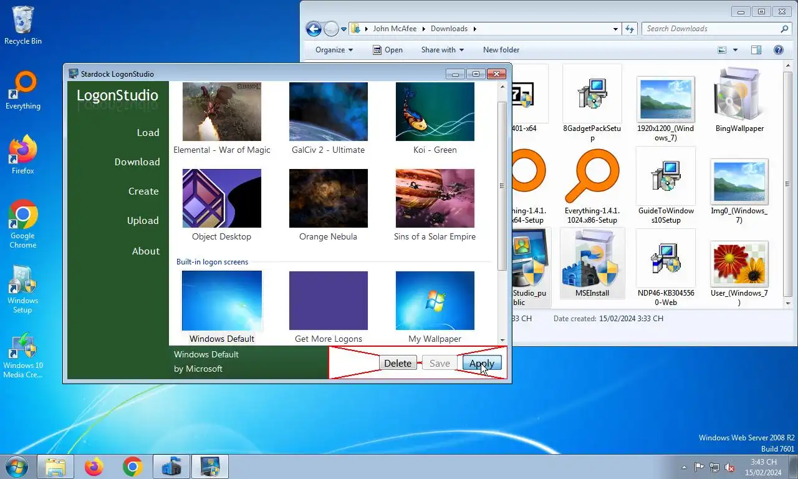The image size is (798, 479).
Task: Open Windows Explorer from the taskbar
Action: 55,467
